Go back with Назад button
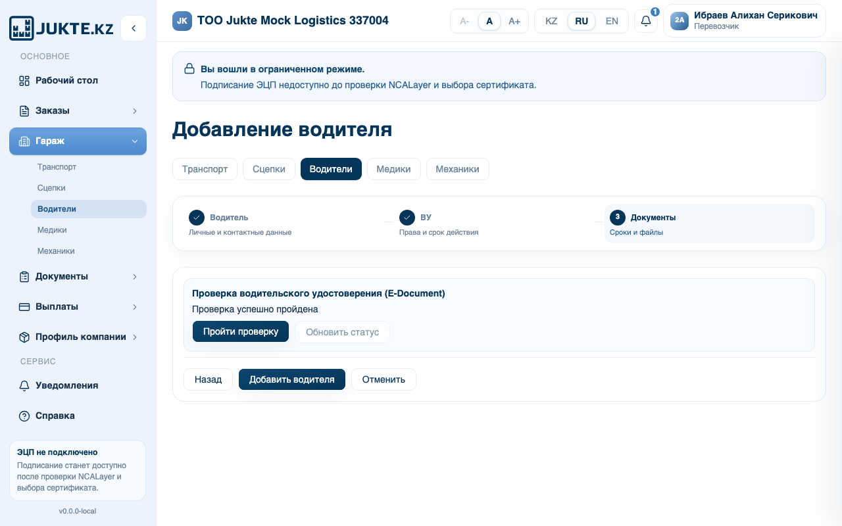The height and width of the screenshot is (526, 842). (209, 379)
